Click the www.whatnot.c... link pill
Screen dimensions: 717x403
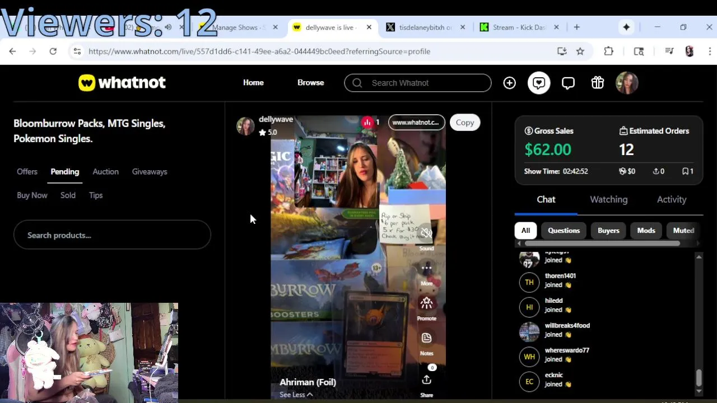tap(416, 123)
